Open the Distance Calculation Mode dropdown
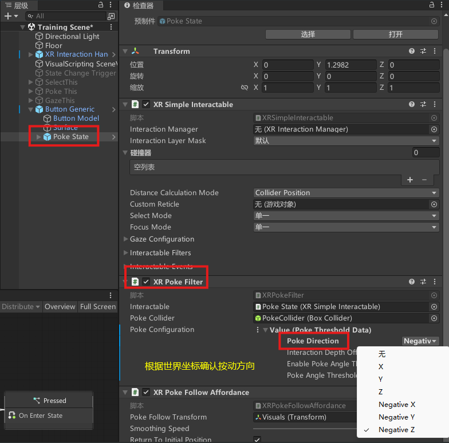Image resolution: width=449 pixels, height=443 pixels. 346,193
